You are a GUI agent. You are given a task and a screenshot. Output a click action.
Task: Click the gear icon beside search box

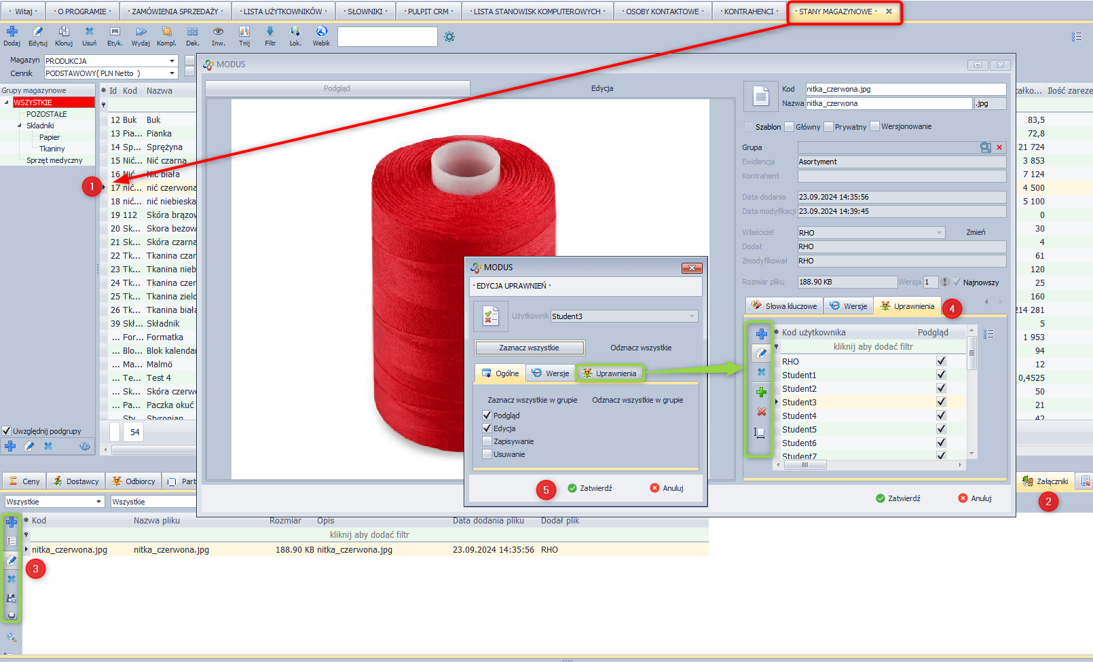(x=449, y=37)
